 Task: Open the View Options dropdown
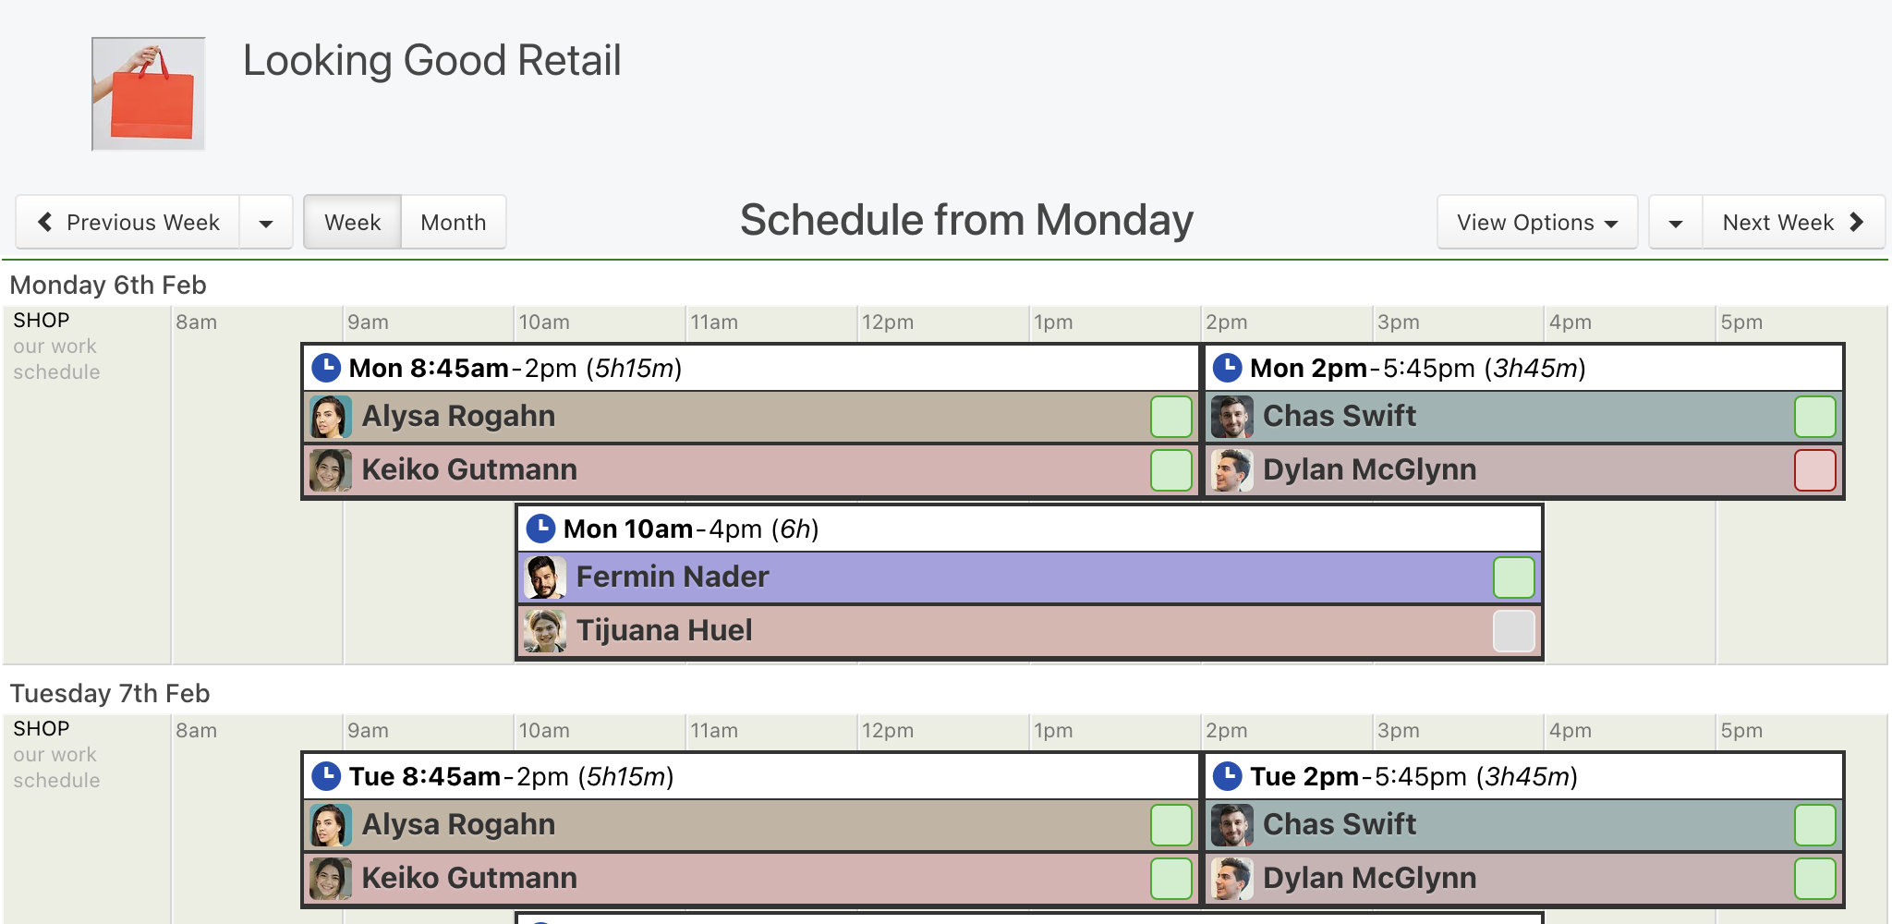pos(1537,222)
